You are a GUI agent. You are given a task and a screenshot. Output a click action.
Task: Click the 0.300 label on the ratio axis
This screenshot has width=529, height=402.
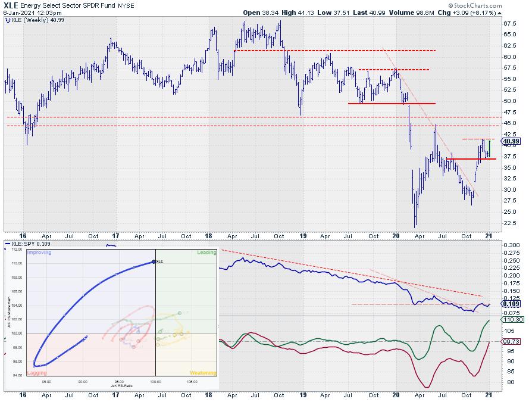click(512, 245)
